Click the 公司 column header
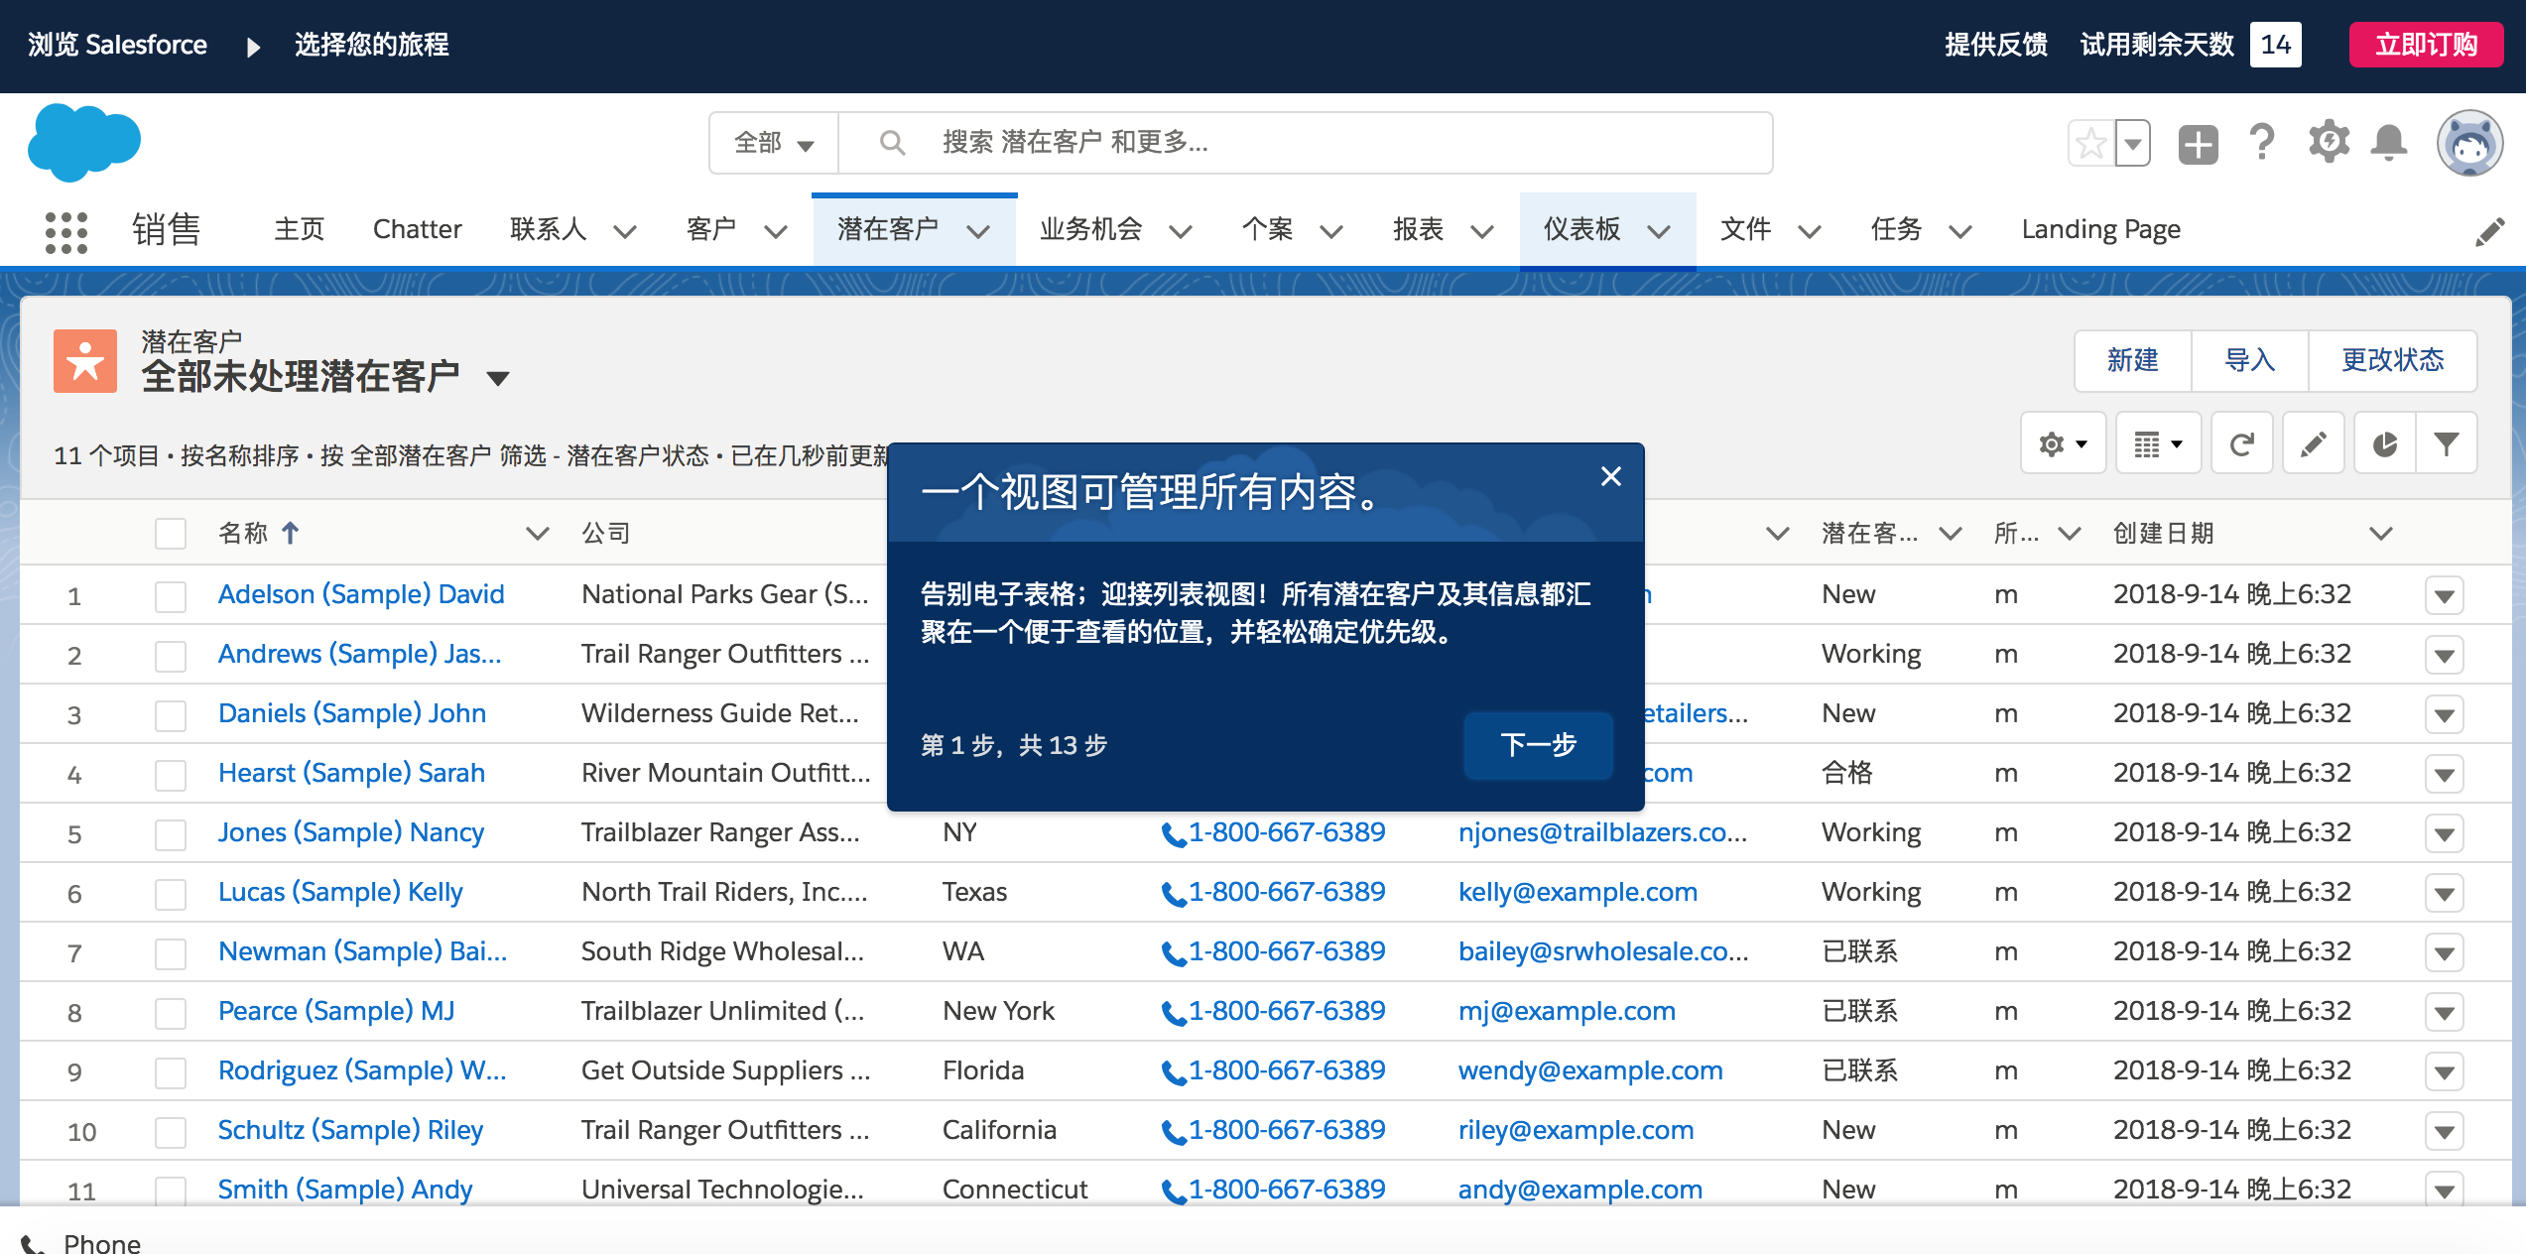 [x=605, y=534]
